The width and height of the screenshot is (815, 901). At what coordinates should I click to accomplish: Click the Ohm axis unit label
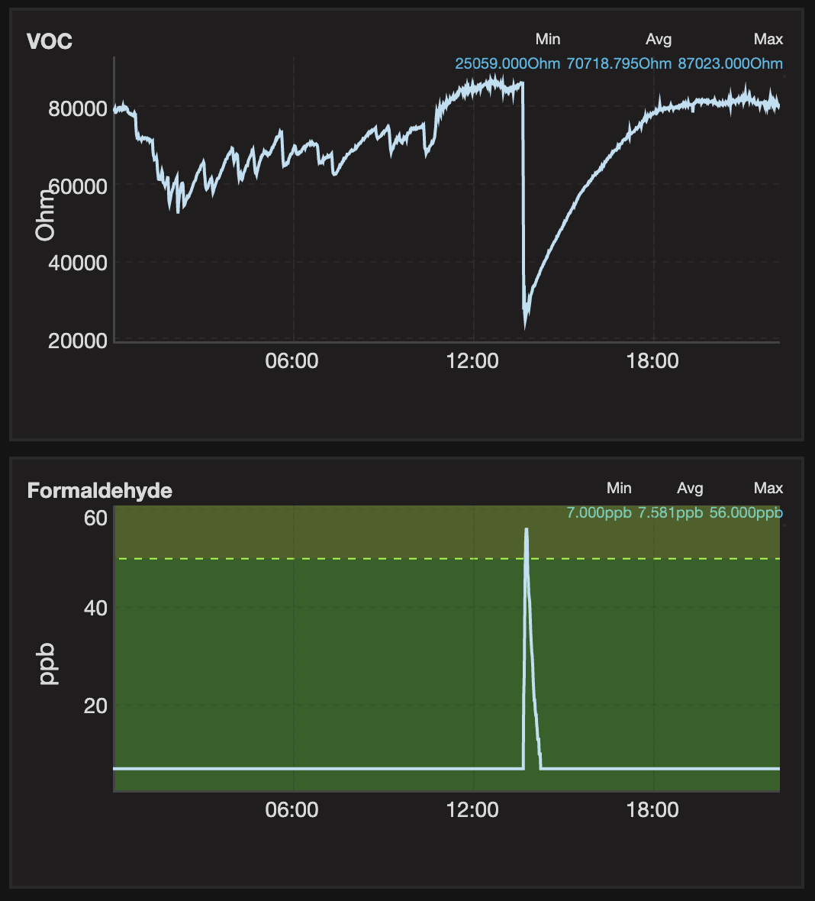coord(44,215)
